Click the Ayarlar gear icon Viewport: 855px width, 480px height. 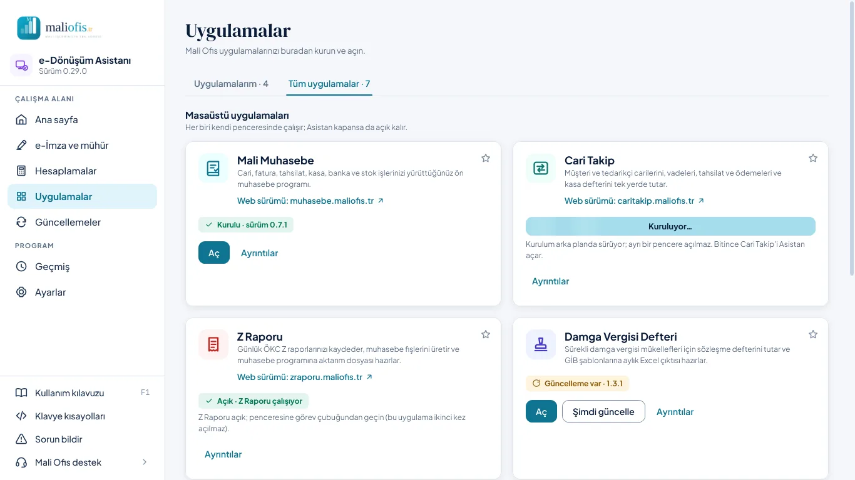21,292
